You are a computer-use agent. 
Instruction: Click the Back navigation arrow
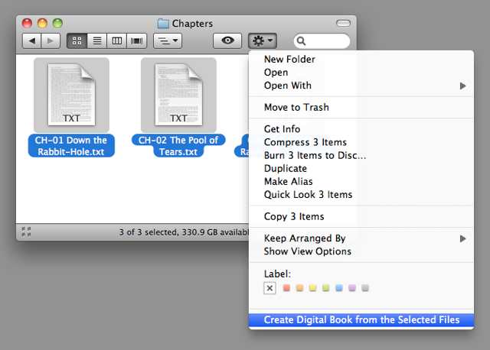point(32,41)
